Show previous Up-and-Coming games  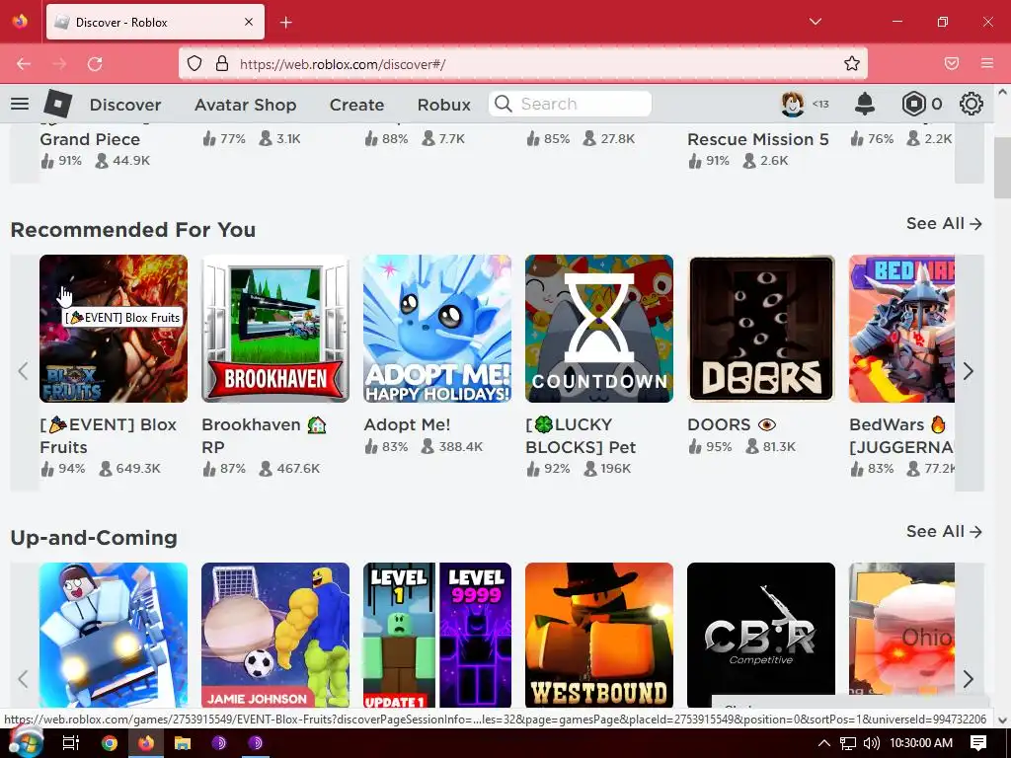point(24,679)
